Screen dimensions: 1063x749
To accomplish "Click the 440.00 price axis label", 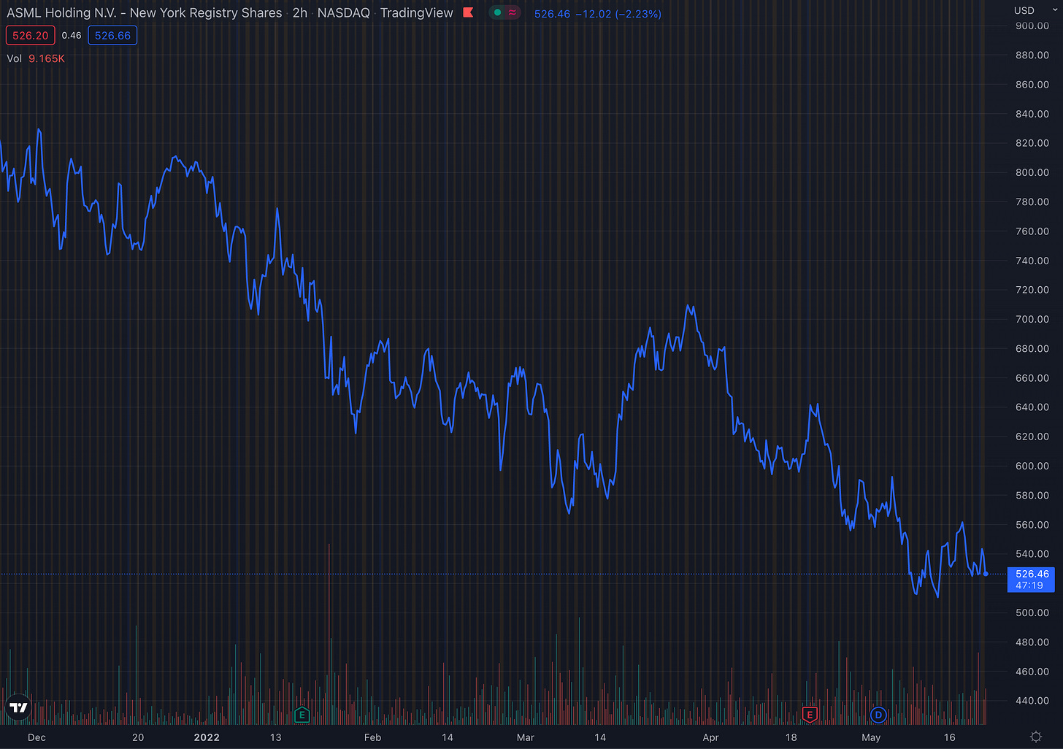I will [x=1032, y=701].
